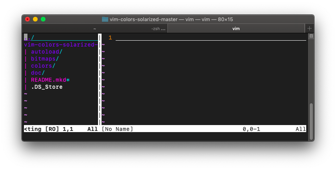Click the split pane icon above the scrollbar
Image resolution: width=336 pixels, height=170 pixels.
coord(311,36)
